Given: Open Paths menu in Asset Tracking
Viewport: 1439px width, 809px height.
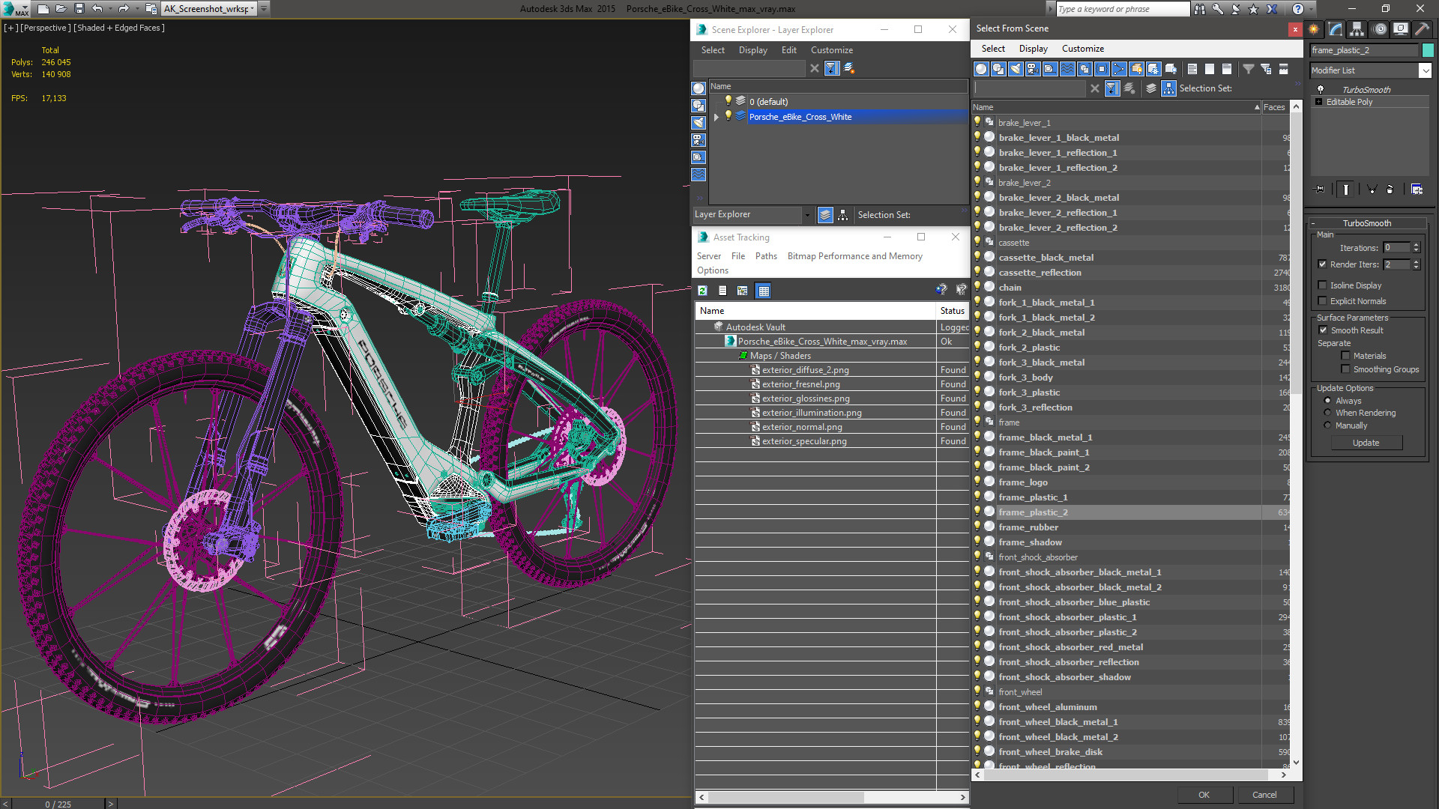Looking at the screenshot, I should tap(766, 256).
